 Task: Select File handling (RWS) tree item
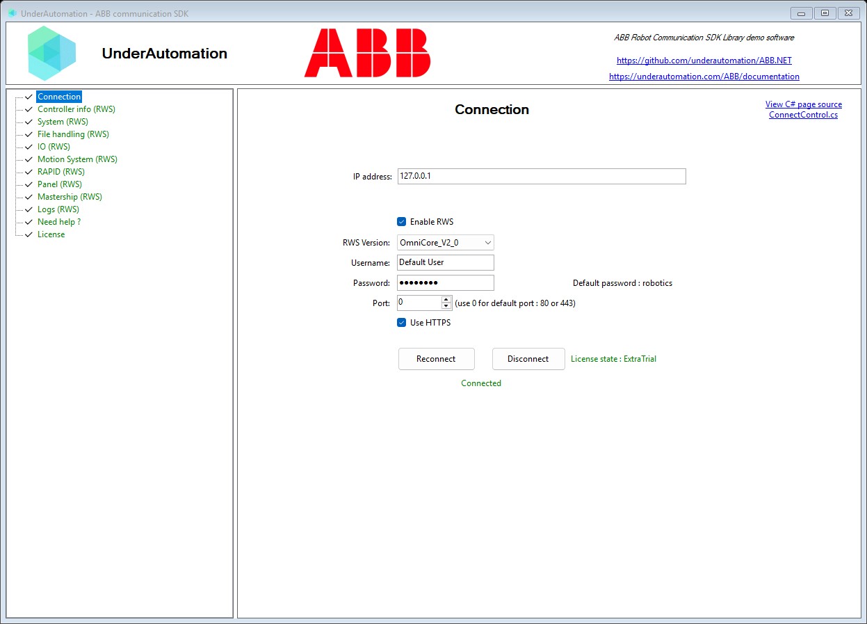point(73,134)
